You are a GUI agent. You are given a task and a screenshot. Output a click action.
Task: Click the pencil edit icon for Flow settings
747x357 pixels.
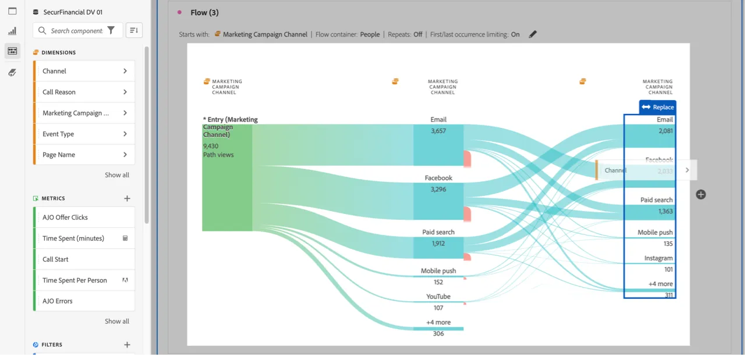(x=533, y=34)
